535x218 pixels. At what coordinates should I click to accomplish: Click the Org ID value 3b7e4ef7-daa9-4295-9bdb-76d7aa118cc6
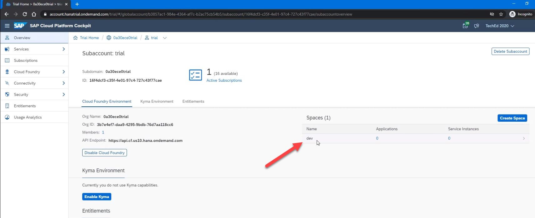click(135, 125)
